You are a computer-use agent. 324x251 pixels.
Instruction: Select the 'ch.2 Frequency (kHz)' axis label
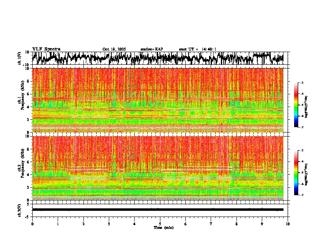pyautogui.click(x=22, y=164)
